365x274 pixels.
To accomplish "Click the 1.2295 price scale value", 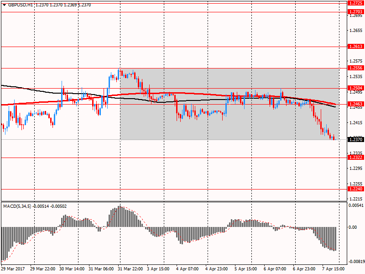I will pyautogui.click(x=356, y=168).
